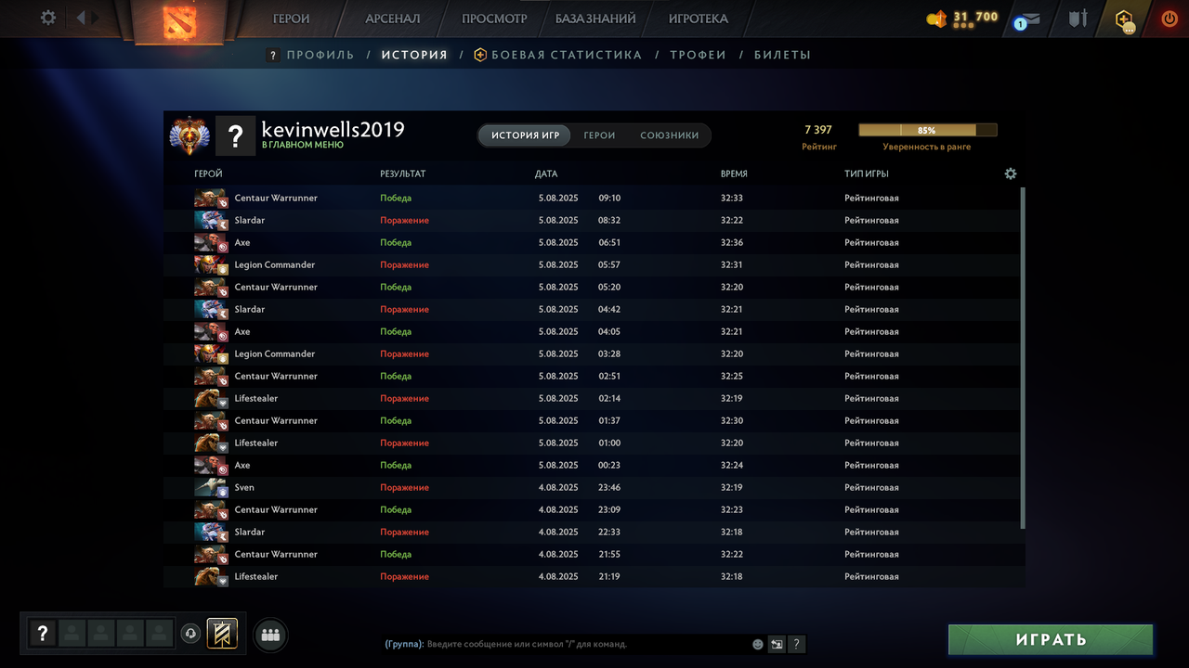Screen dimensions: 1189x668
Task: Select the Герои history toggle
Action: 599,135
